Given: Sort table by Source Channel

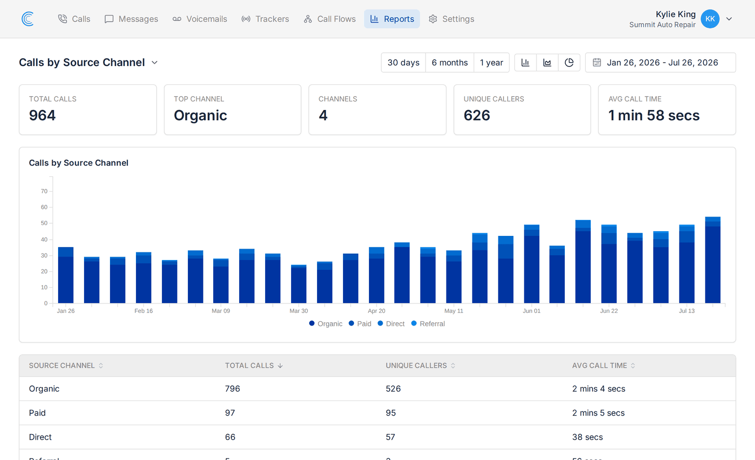Looking at the screenshot, I should (66, 366).
